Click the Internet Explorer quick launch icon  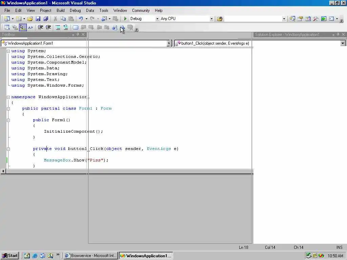35,256
